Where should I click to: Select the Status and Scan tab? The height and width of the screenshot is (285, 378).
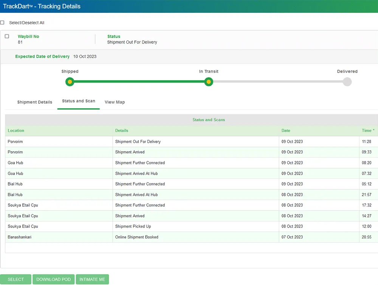[78, 101]
